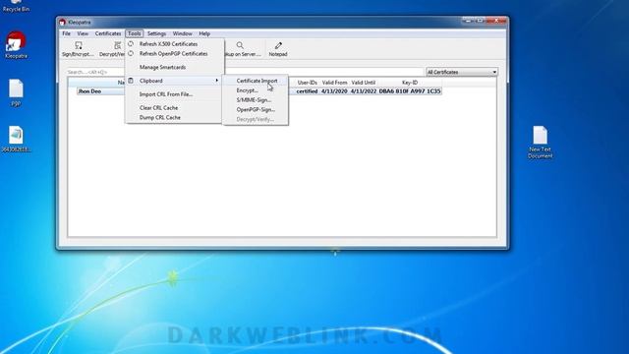Open the All Certificates dropdown
This screenshot has width=629, height=354.
coord(462,72)
